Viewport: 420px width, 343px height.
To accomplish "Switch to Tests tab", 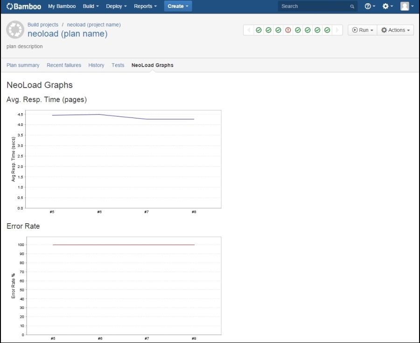I will 118,65.
